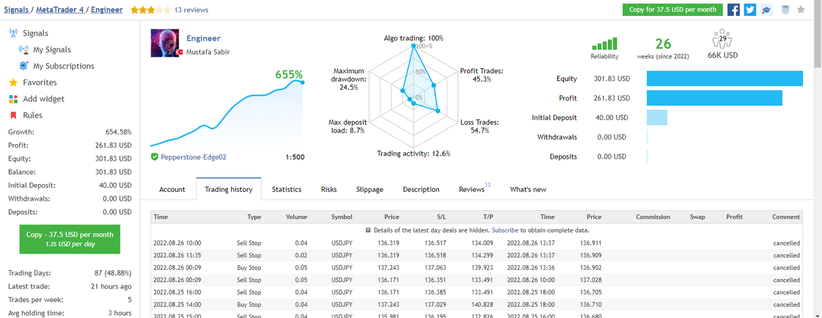Click the 2022.08.26 10:00 Sell Stop row

point(477,243)
